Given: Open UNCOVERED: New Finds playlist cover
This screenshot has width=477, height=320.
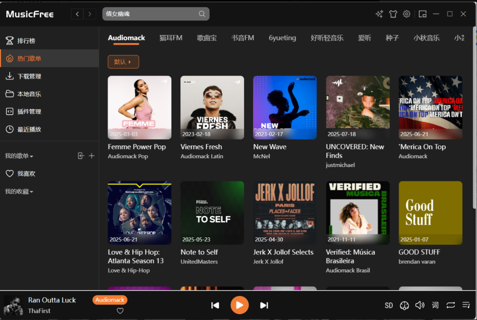Looking at the screenshot, I should (358, 108).
